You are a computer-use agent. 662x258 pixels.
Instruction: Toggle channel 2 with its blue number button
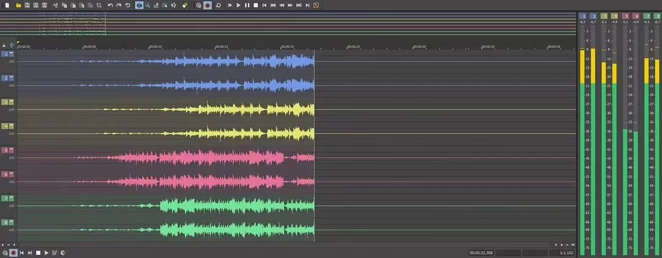(5, 78)
